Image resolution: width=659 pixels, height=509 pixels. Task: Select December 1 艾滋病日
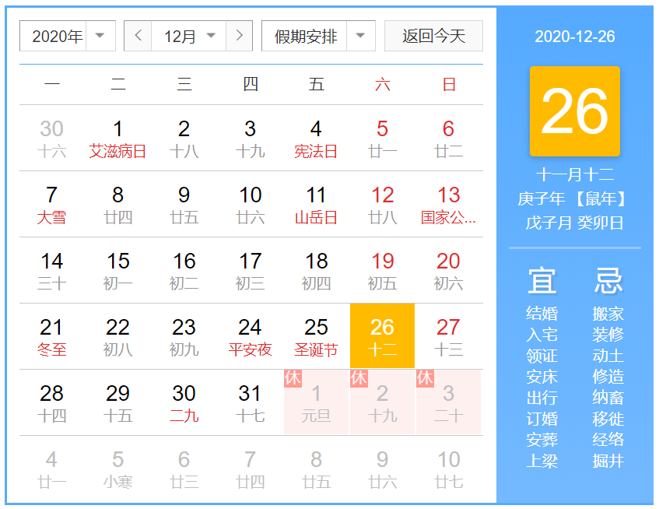(x=117, y=139)
